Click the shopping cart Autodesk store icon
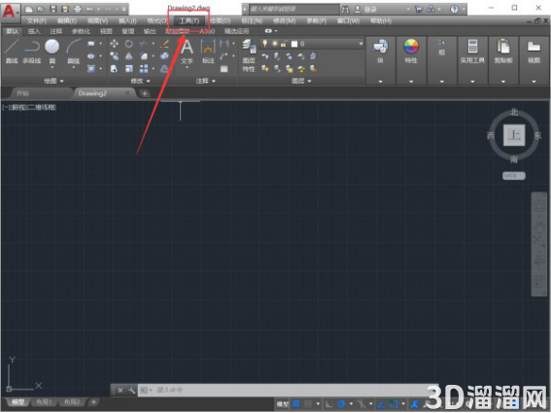Screen dimensions: 551x413 [418, 10]
